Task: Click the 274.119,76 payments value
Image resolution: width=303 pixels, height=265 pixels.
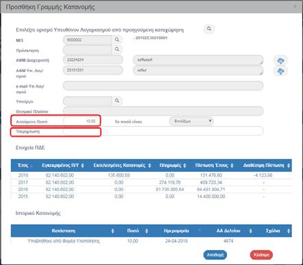Action: pos(170,182)
